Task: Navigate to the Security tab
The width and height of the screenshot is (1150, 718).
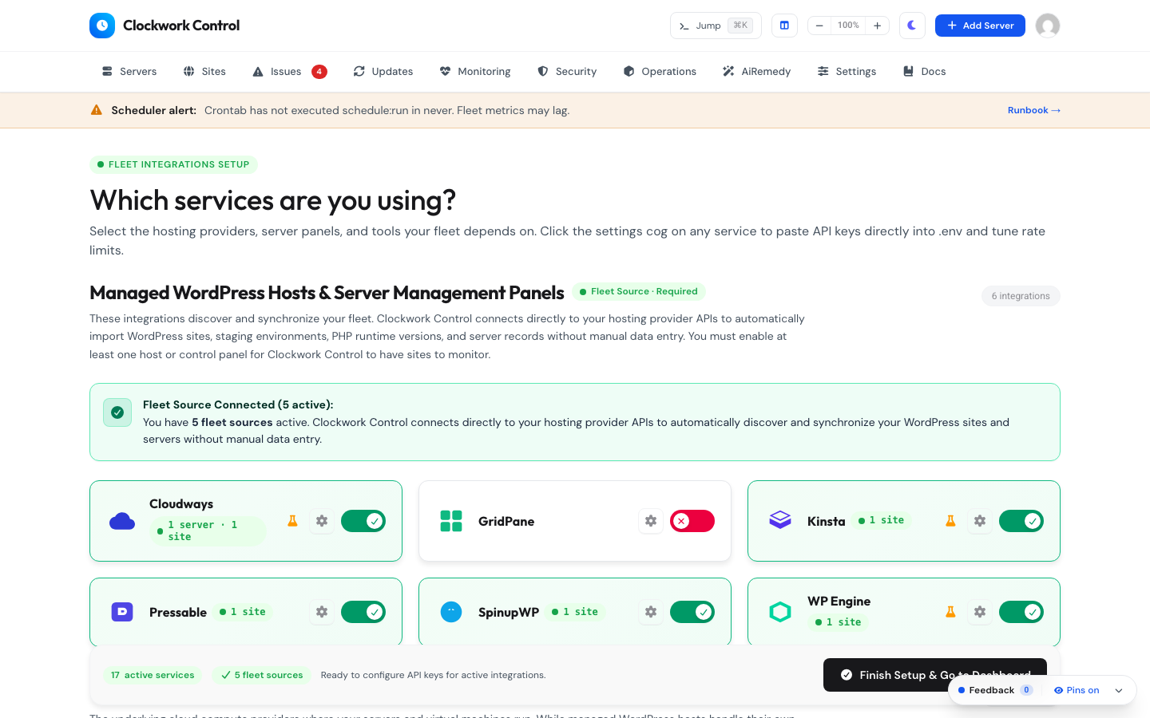Action: [x=567, y=71]
